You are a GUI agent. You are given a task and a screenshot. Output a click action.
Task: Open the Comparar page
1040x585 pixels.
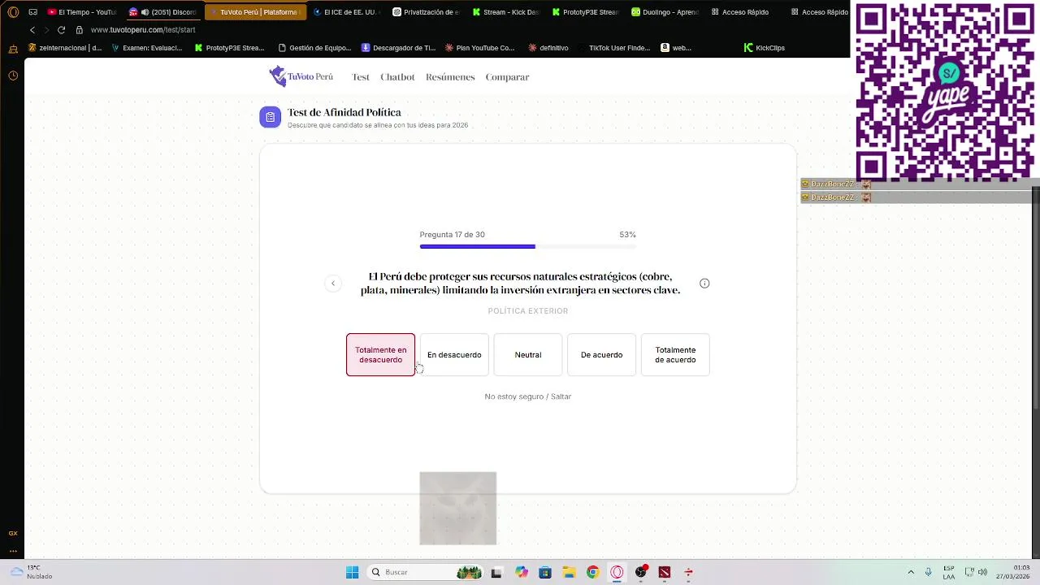pyautogui.click(x=507, y=77)
